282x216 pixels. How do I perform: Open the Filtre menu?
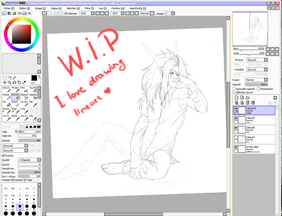coord(89,8)
